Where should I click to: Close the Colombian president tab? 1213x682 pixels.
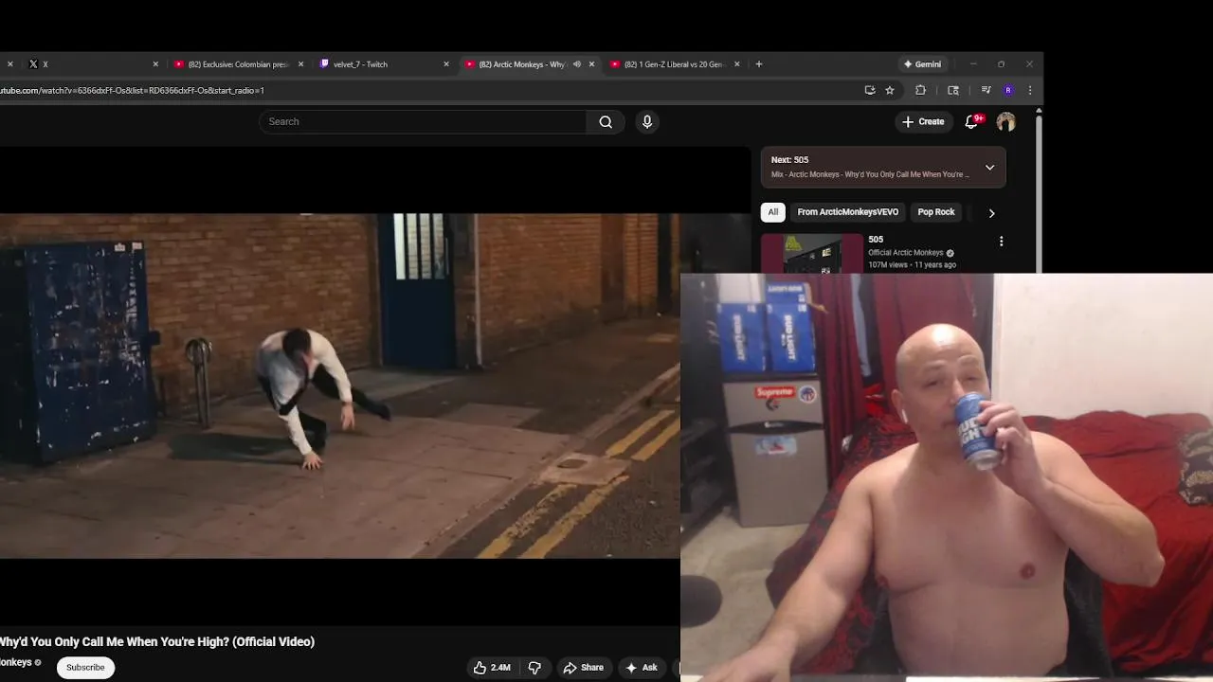pos(301,64)
